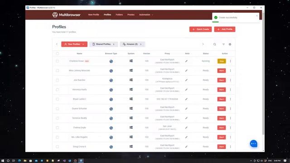Edit note for Joe Ruecker

click(186, 80)
